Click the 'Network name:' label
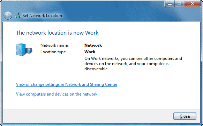 54,45
